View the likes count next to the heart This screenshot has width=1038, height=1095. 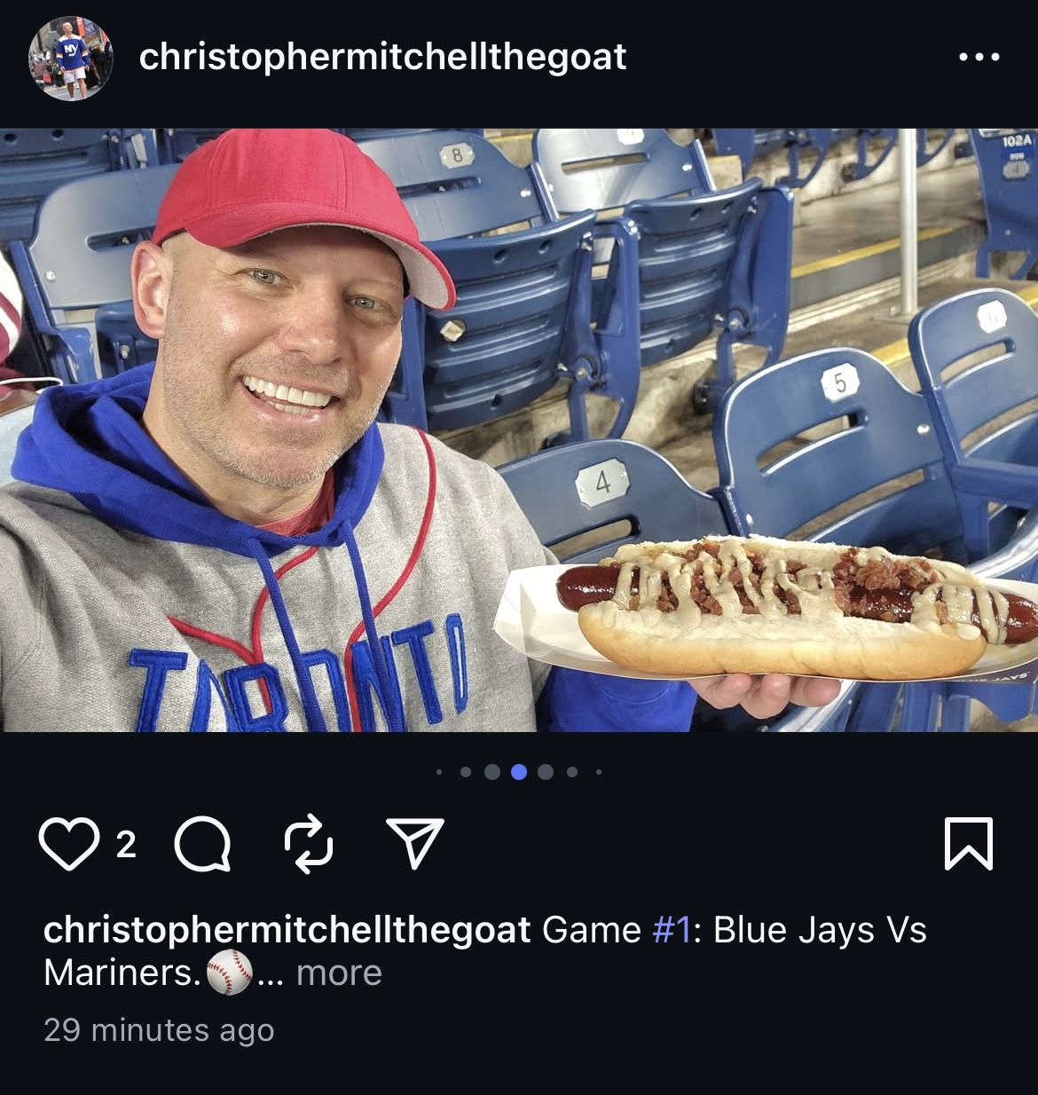[127, 845]
